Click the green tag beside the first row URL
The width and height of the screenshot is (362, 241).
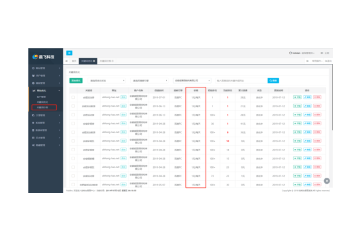click(x=124, y=96)
